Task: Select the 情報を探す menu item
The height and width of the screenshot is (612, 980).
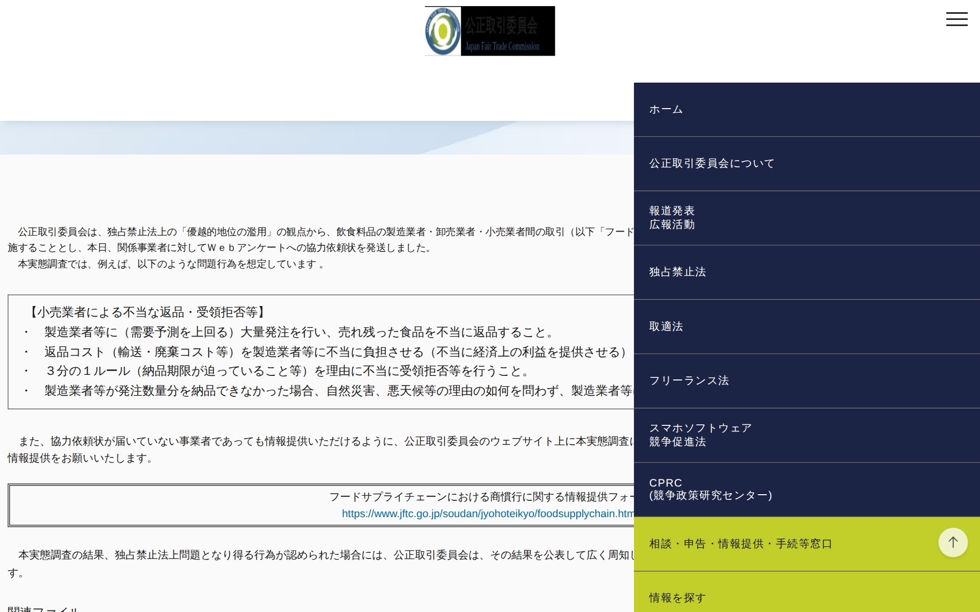Action: pyautogui.click(x=677, y=598)
